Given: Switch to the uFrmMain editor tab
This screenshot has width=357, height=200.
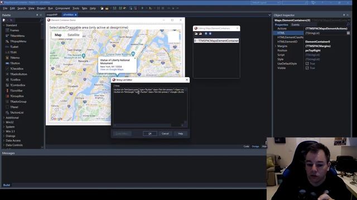Looking at the screenshot, I should point(69,14).
